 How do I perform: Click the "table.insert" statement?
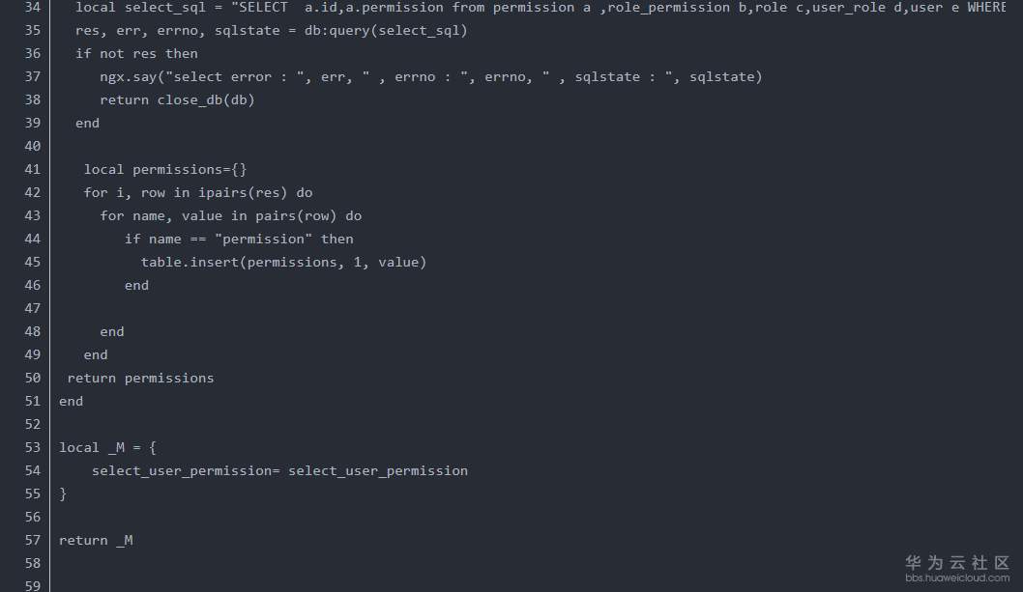click(190, 262)
